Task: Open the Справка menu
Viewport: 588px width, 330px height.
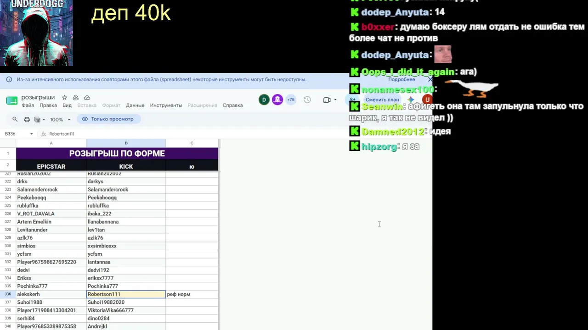Action: point(232,105)
